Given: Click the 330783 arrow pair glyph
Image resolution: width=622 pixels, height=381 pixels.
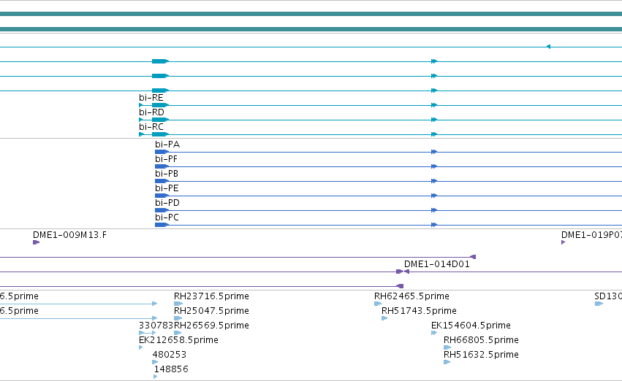Looking at the screenshot, I should (147, 333).
